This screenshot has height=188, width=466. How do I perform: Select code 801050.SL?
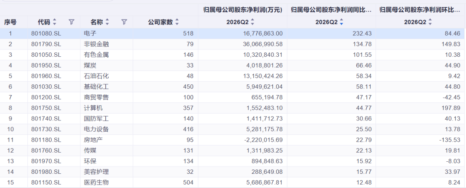click(x=46, y=55)
